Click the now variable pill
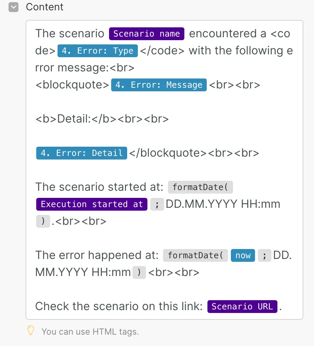This screenshot has width=314, height=346. click(243, 255)
